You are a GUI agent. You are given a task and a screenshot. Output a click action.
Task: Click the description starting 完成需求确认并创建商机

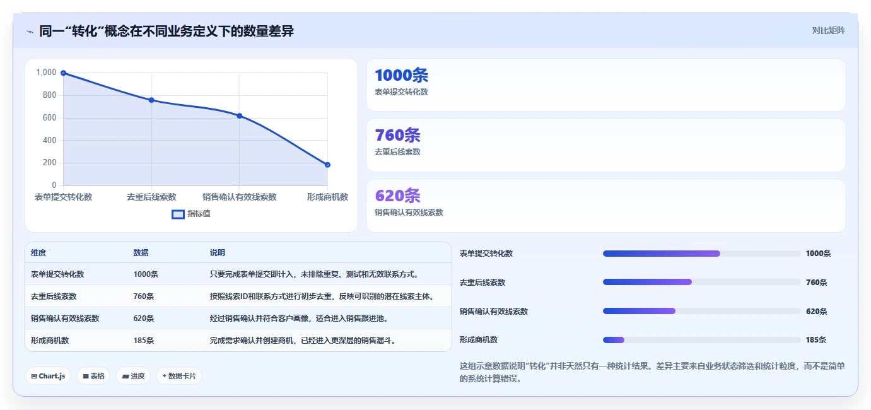[x=303, y=341]
